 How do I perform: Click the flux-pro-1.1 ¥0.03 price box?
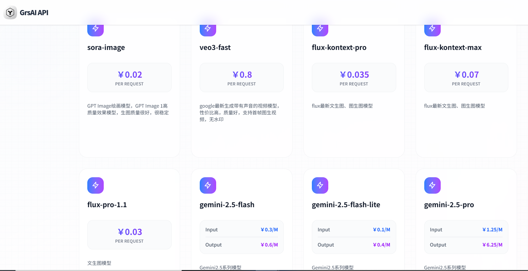click(129, 235)
